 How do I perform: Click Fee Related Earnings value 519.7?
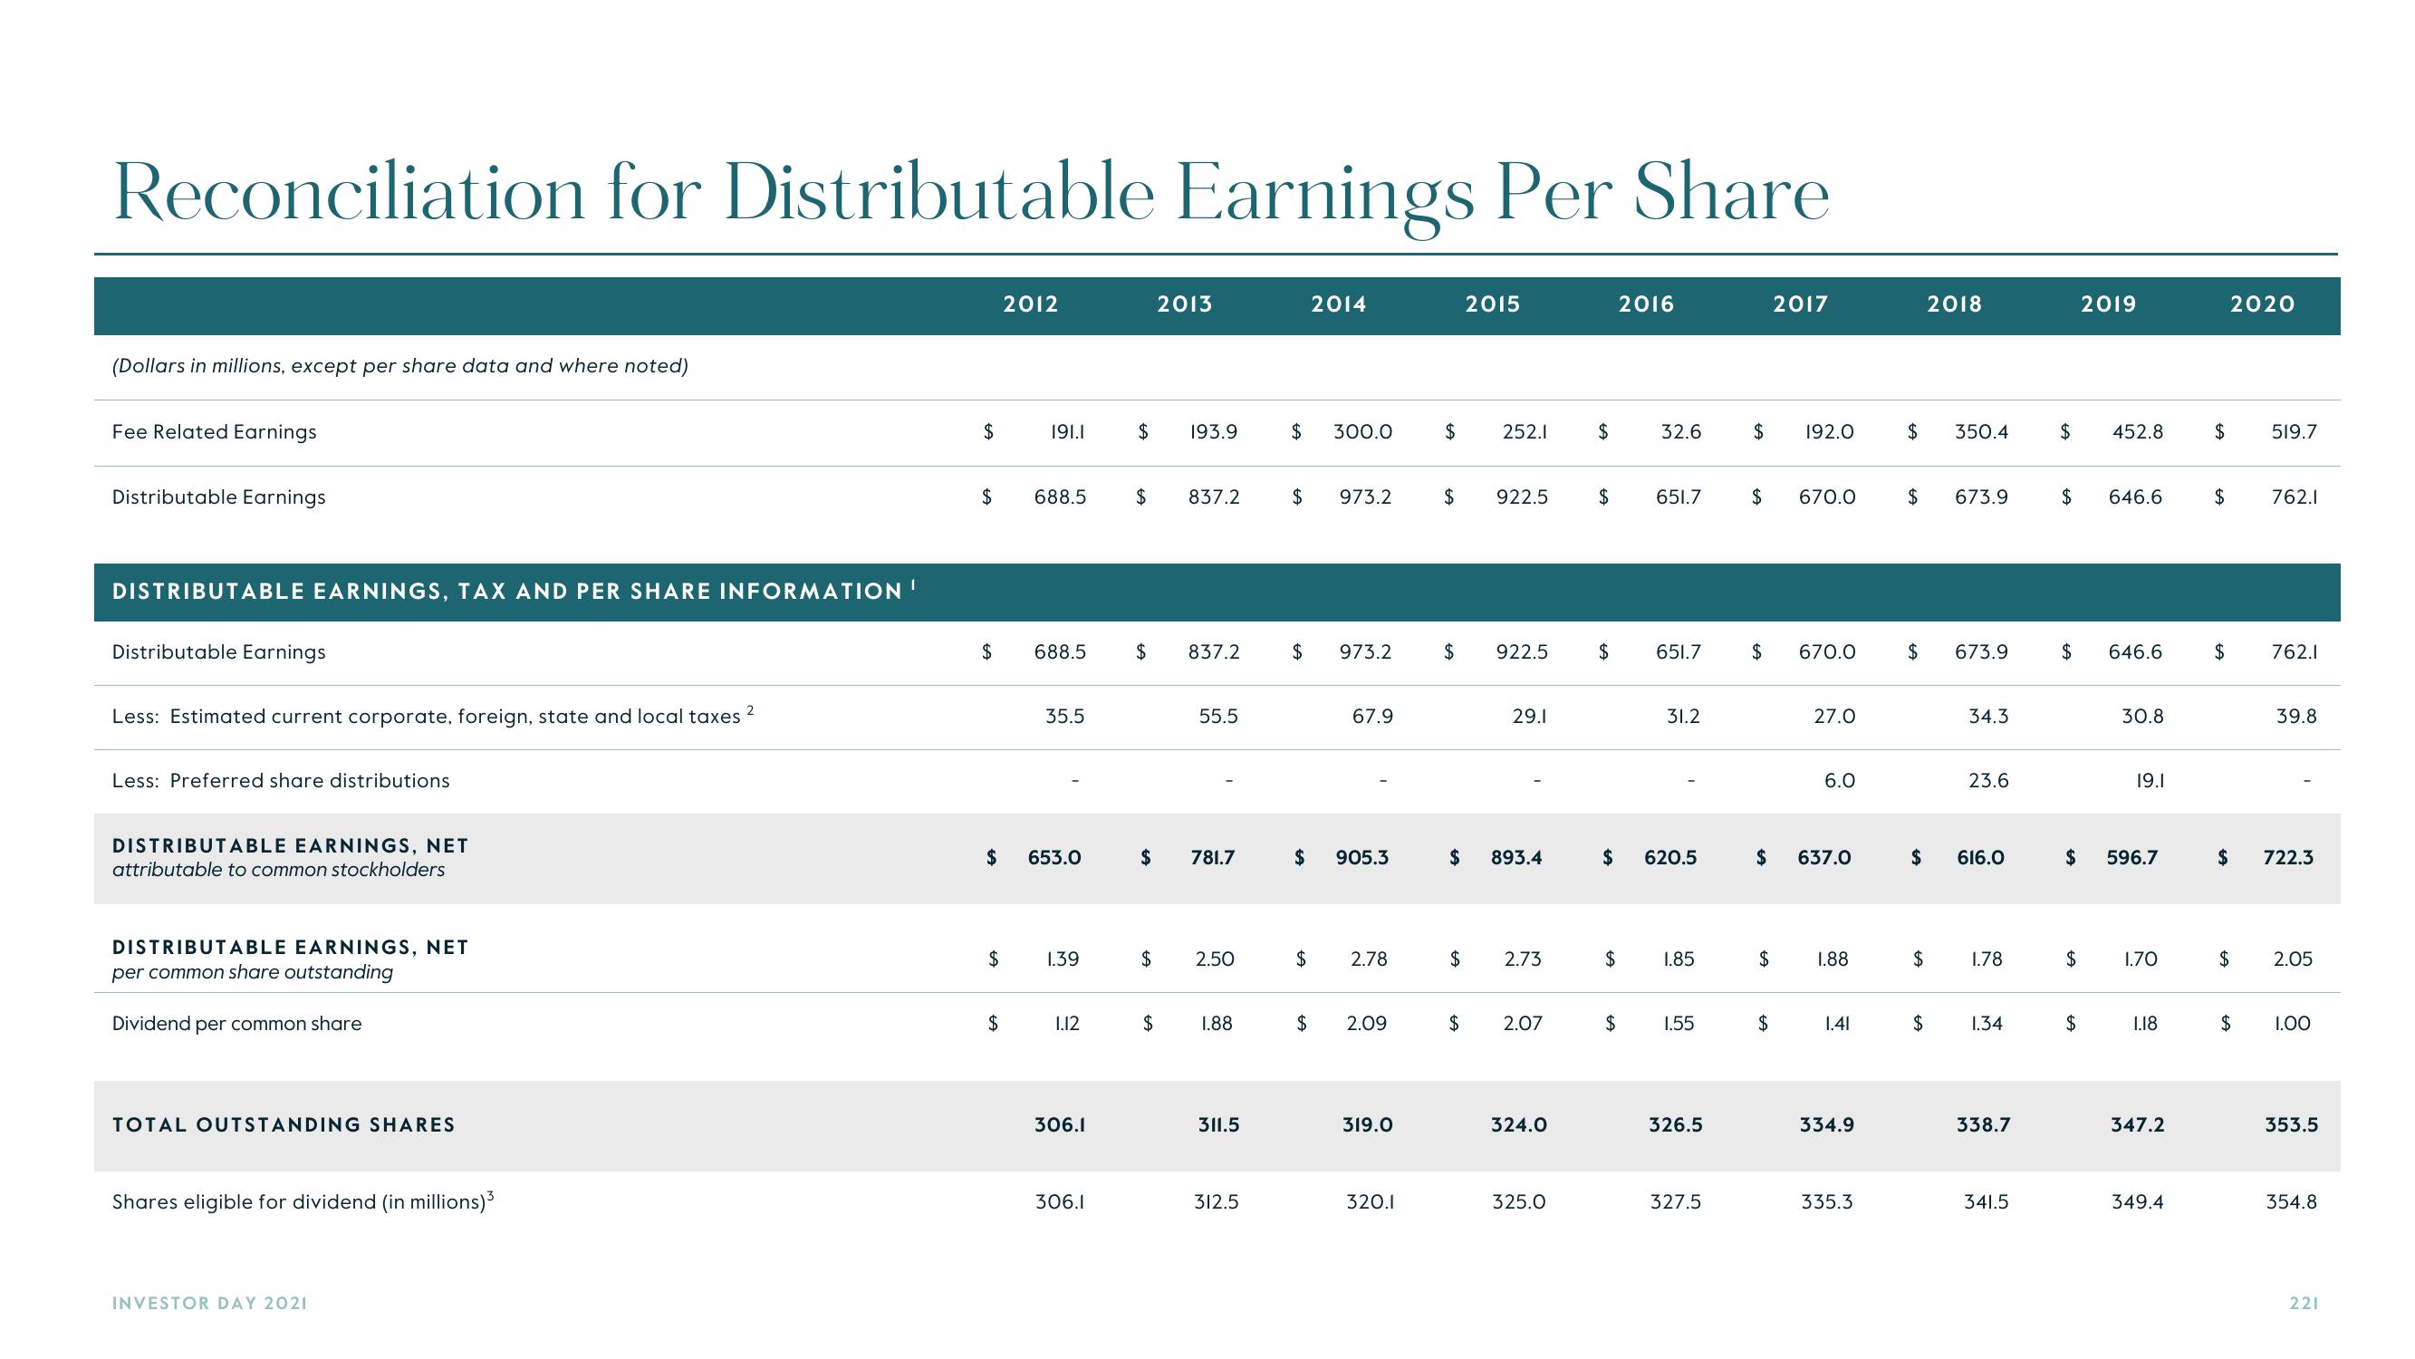click(2294, 431)
